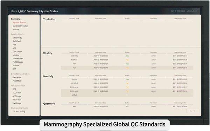Select For Processing under Engineering Check
Viewport: 210px width, 131px height.
click(x=19, y=112)
